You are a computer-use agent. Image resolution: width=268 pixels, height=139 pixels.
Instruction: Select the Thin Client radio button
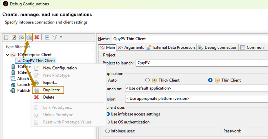pos(210,80)
